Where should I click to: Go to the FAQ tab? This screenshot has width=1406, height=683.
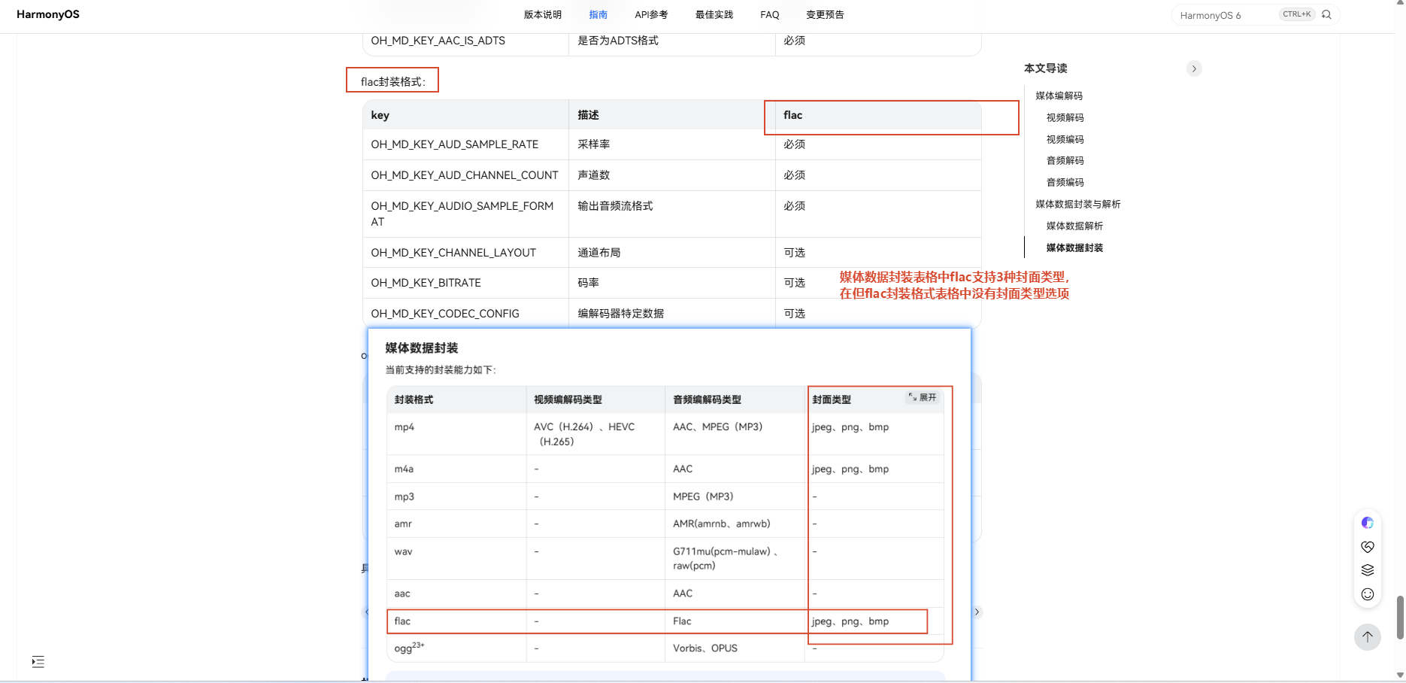[x=770, y=14]
